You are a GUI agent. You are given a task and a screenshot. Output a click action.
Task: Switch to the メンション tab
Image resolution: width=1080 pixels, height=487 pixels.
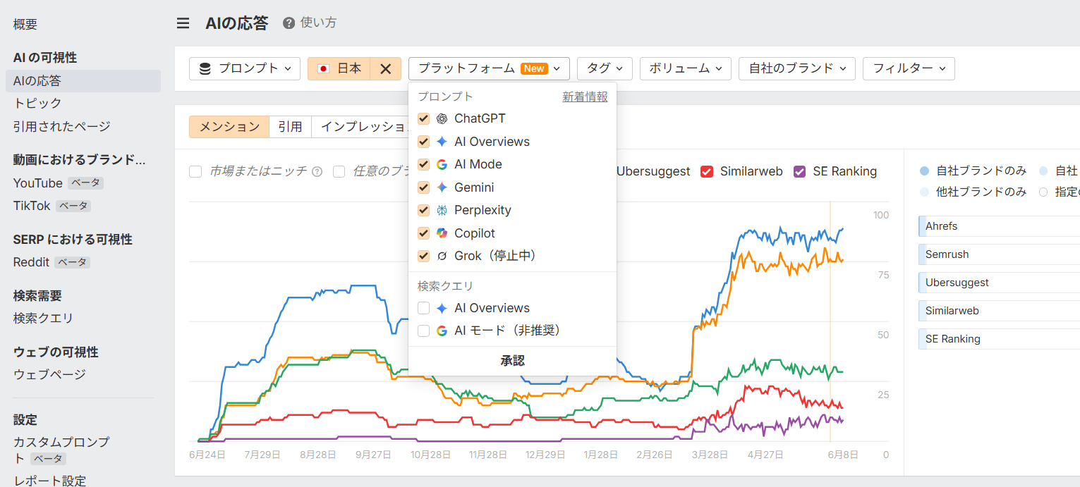pos(229,127)
